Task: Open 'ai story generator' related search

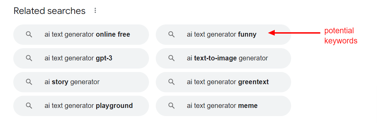Action: [x=81, y=82]
